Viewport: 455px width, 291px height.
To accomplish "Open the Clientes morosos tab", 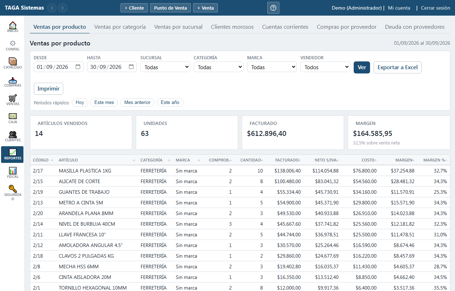I will 232,27.
